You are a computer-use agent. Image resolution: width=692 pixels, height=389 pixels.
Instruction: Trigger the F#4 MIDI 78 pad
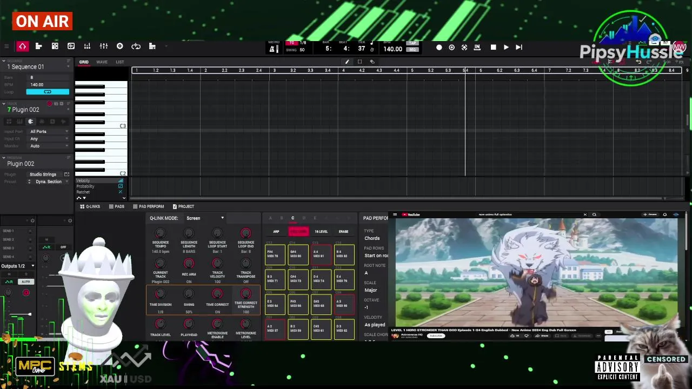coord(275,254)
